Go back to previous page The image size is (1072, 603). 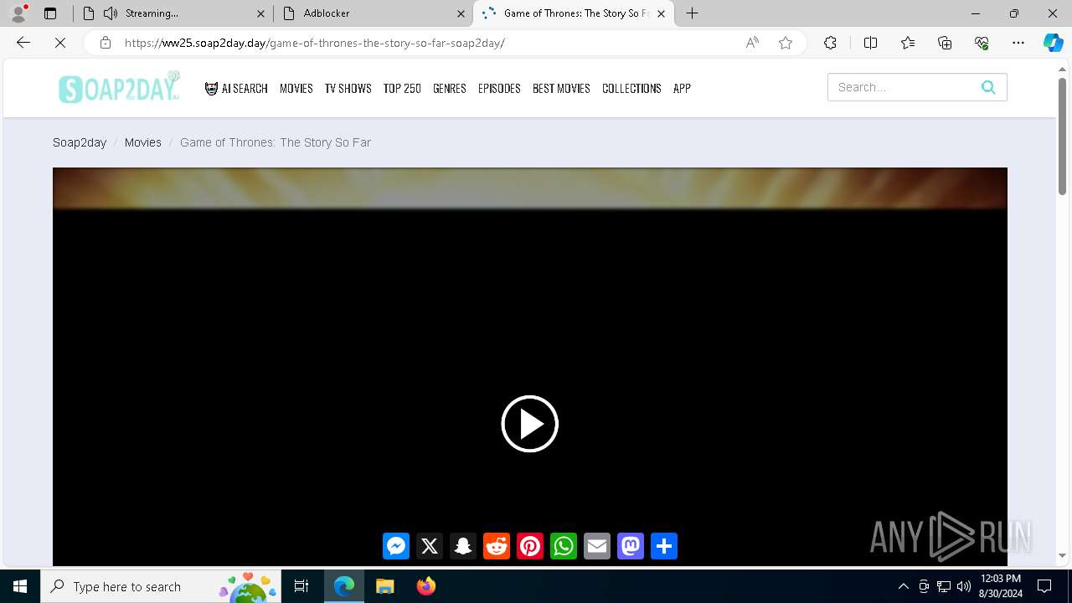(23, 43)
